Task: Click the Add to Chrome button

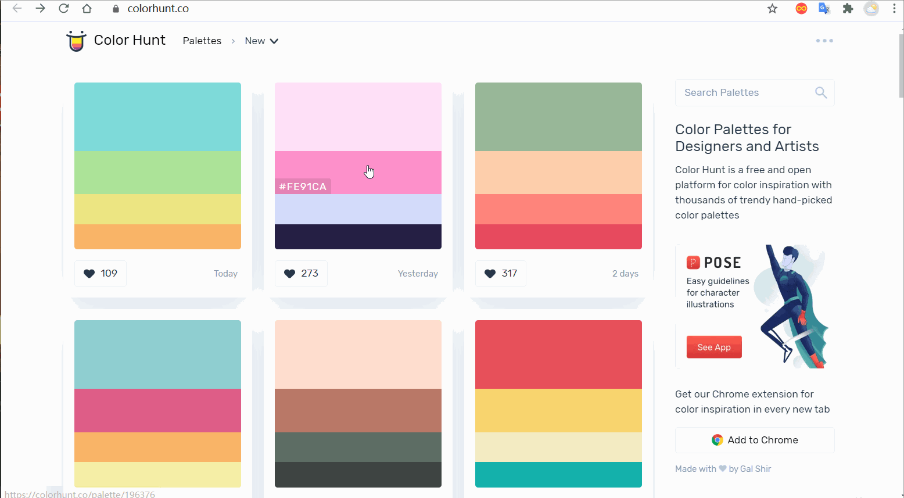Action: [755, 440]
